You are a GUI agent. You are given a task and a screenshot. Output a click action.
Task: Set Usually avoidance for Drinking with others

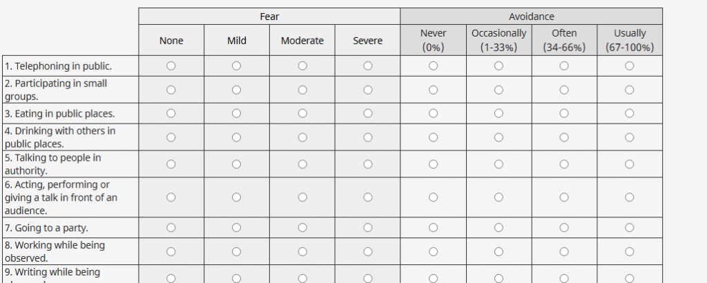[x=630, y=137]
